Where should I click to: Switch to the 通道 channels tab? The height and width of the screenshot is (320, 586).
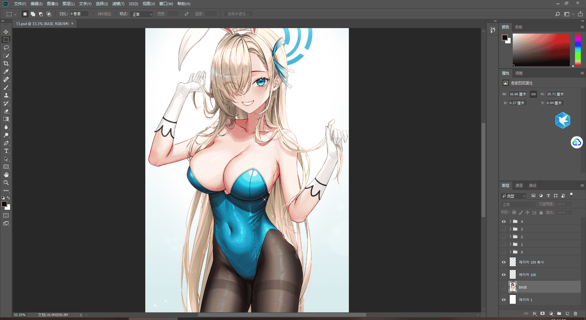tap(519, 185)
